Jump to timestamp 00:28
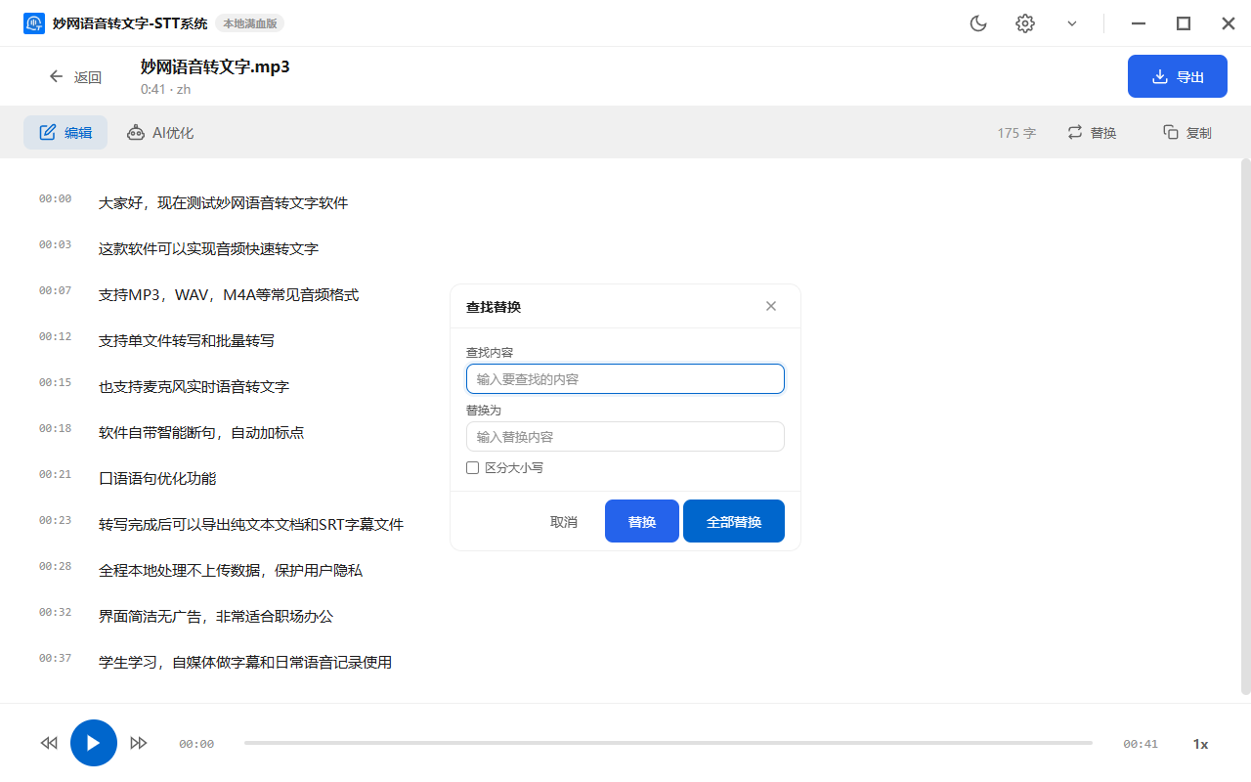Image resolution: width=1251 pixels, height=782 pixels. (x=55, y=567)
